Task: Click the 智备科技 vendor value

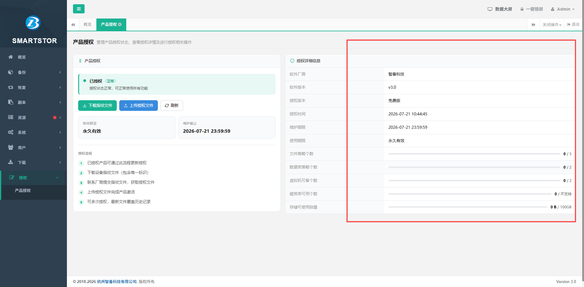Action: (x=396, y=74)
